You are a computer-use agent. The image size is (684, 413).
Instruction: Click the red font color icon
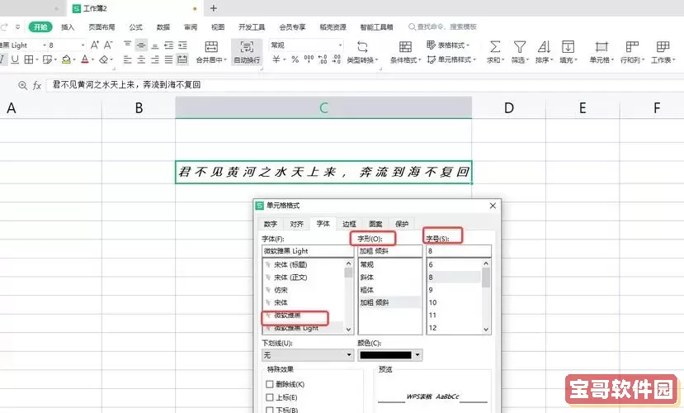pyautogui.click(x=85, y=59)
